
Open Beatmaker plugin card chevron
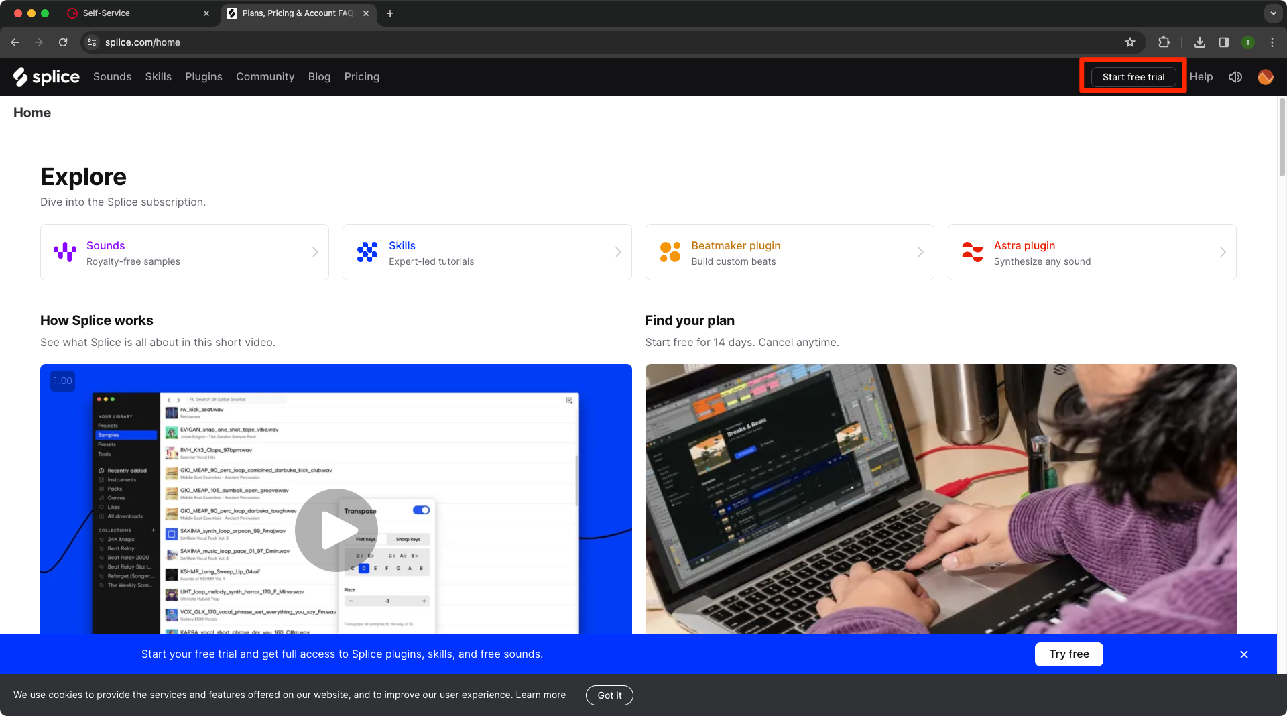pos(920,252)
